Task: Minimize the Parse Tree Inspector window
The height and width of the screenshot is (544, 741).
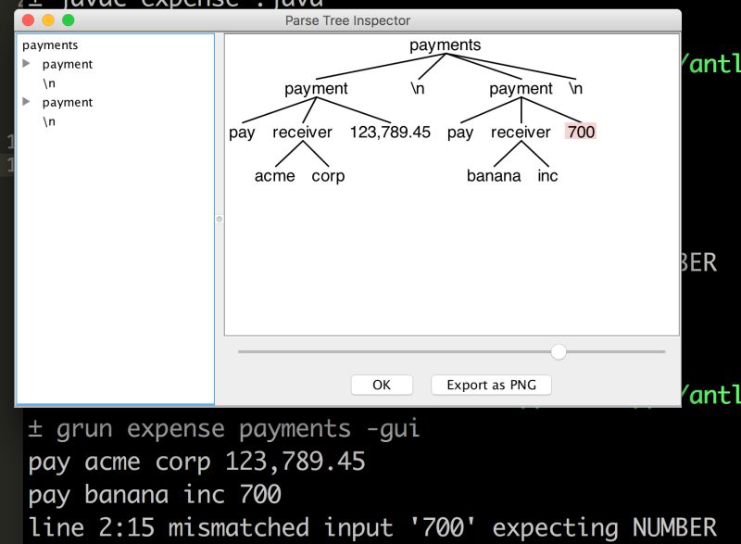Action: (48, 20)
